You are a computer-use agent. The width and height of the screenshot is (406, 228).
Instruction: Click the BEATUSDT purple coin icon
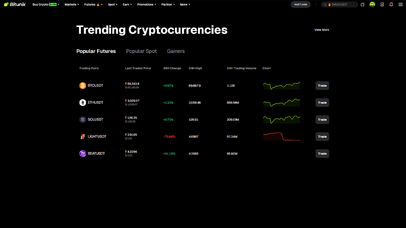(x=83, y=154)
